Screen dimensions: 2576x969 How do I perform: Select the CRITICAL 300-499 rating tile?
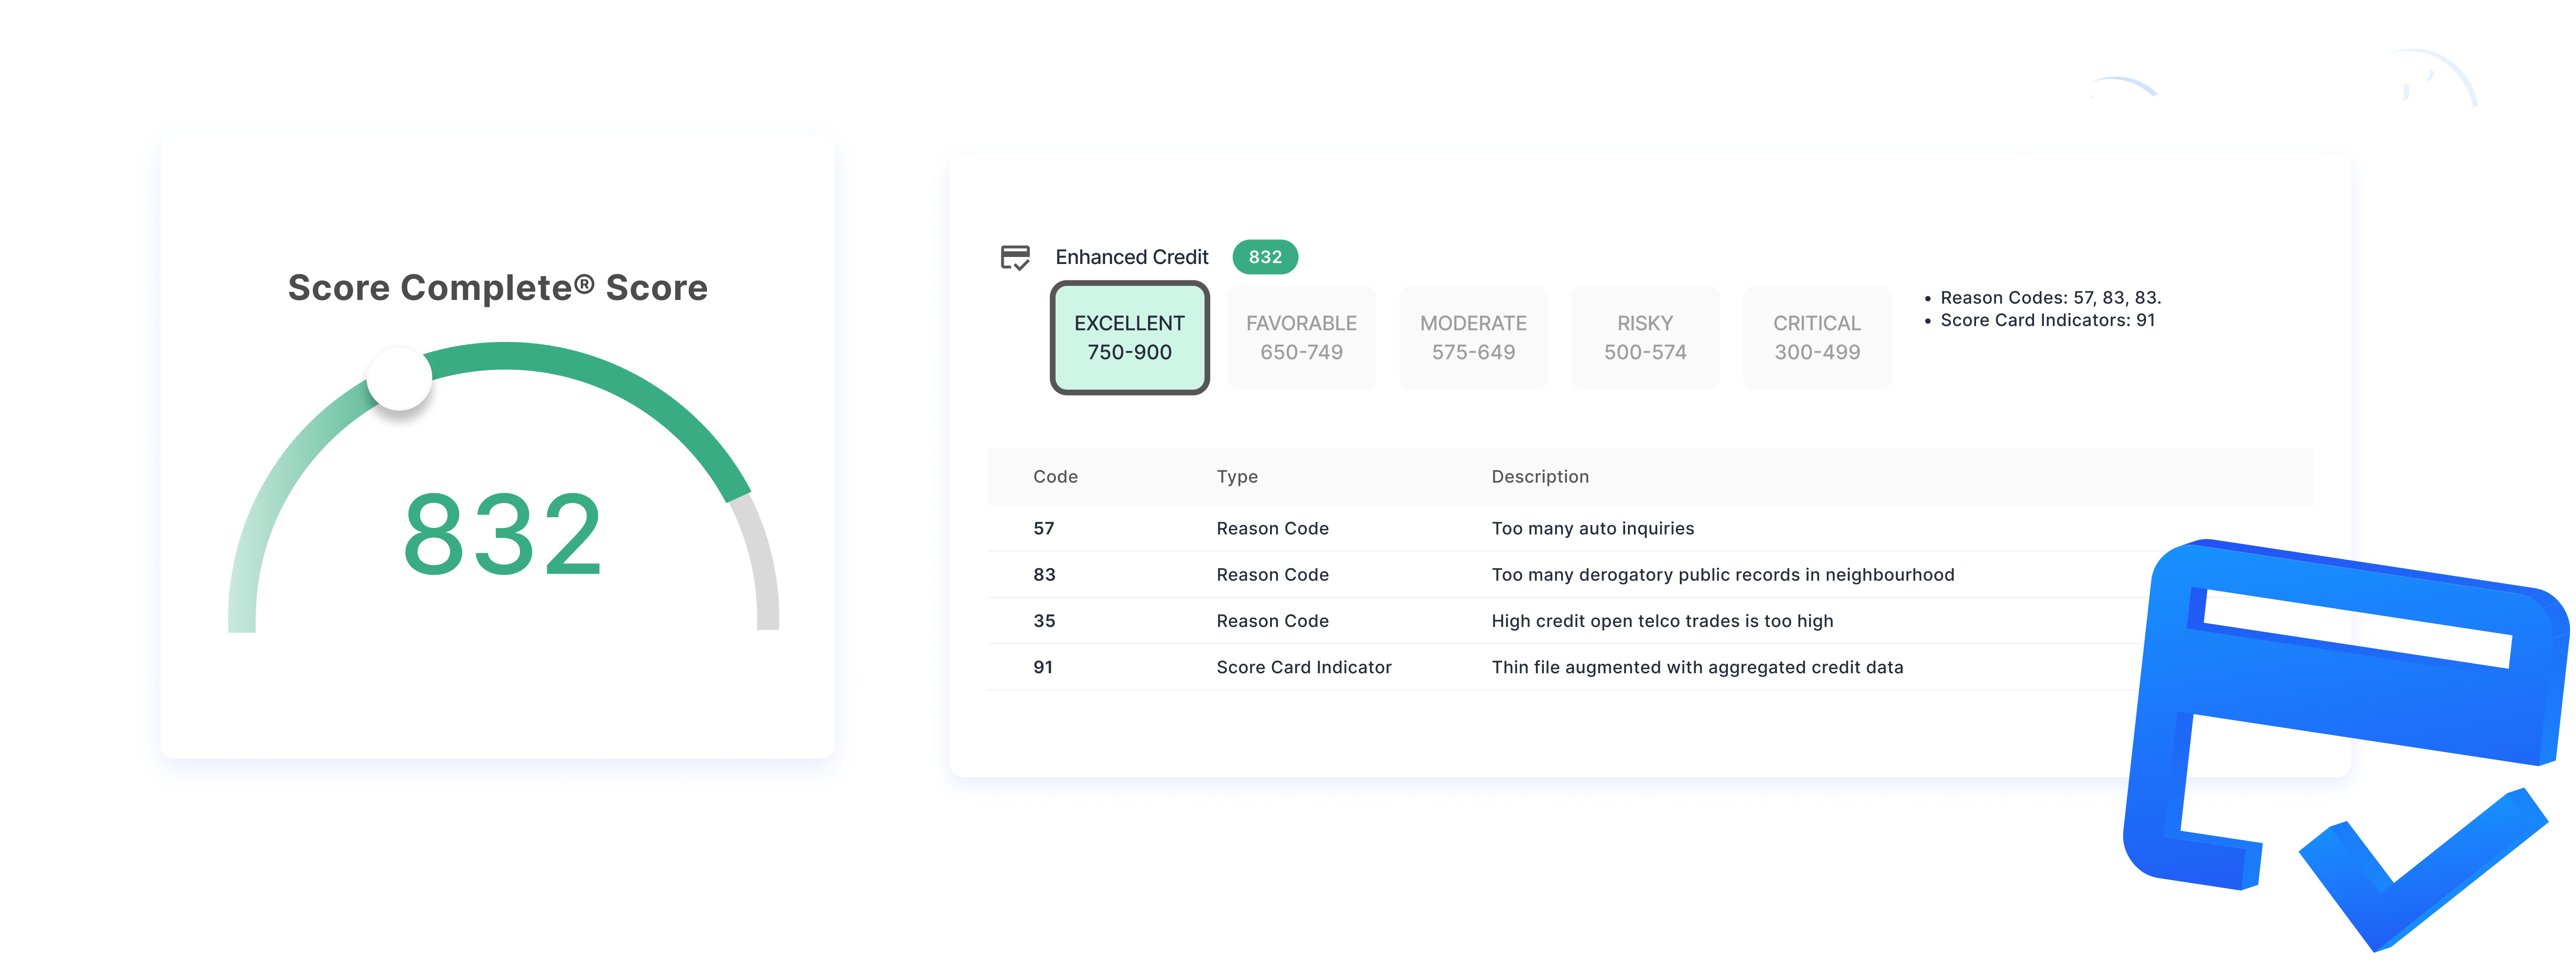click(1817, 338)
